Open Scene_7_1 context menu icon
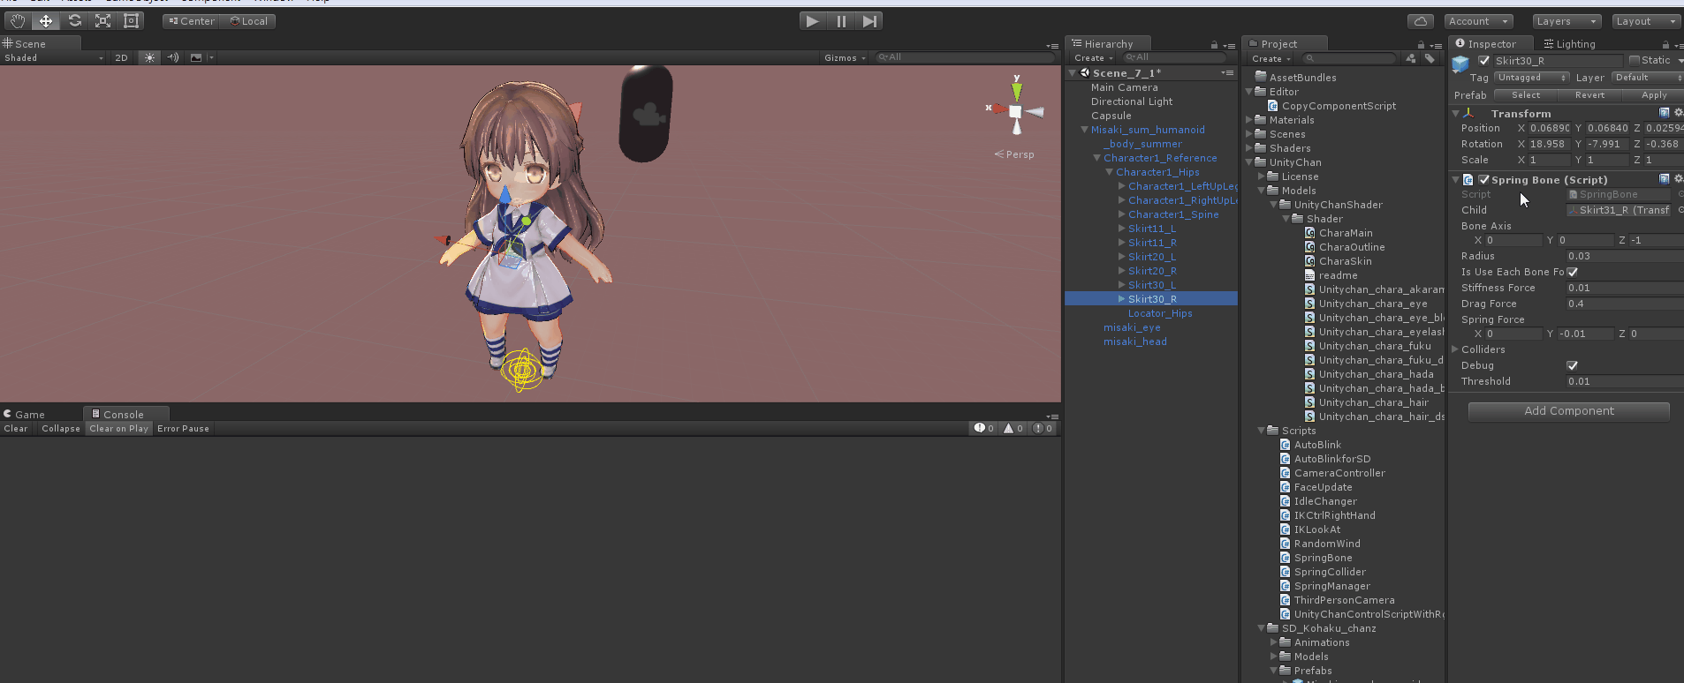1684x683 pixels. click(x=1227, y=73)
